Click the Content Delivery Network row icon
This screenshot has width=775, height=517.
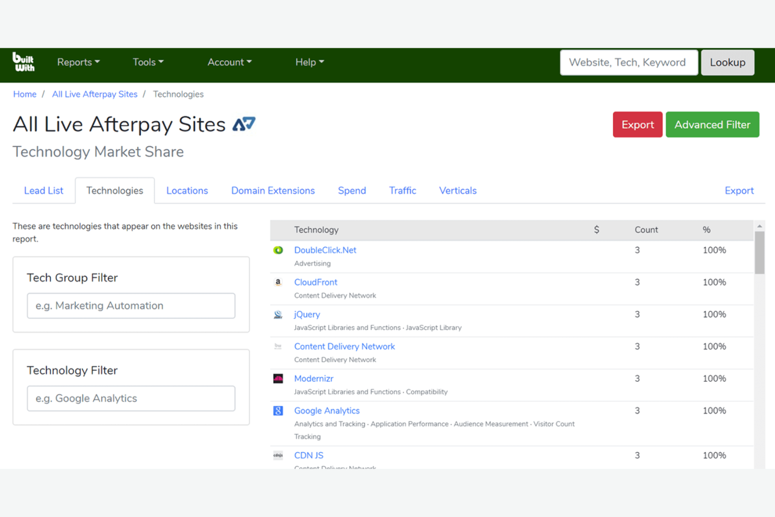[278, 347]
